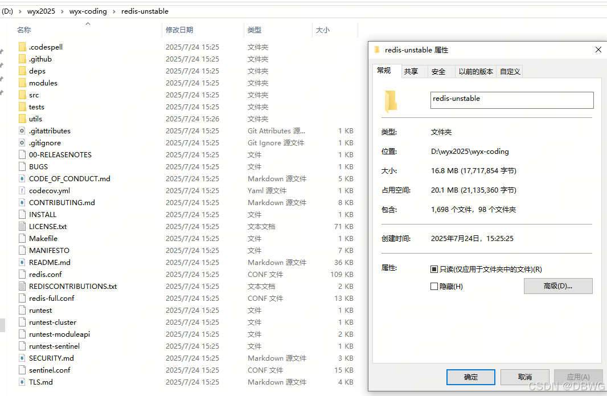Image resolution: width=607 pixels, height=396 pixels.
Task: Click the 109 KB size cell
Action: (342, 274)
